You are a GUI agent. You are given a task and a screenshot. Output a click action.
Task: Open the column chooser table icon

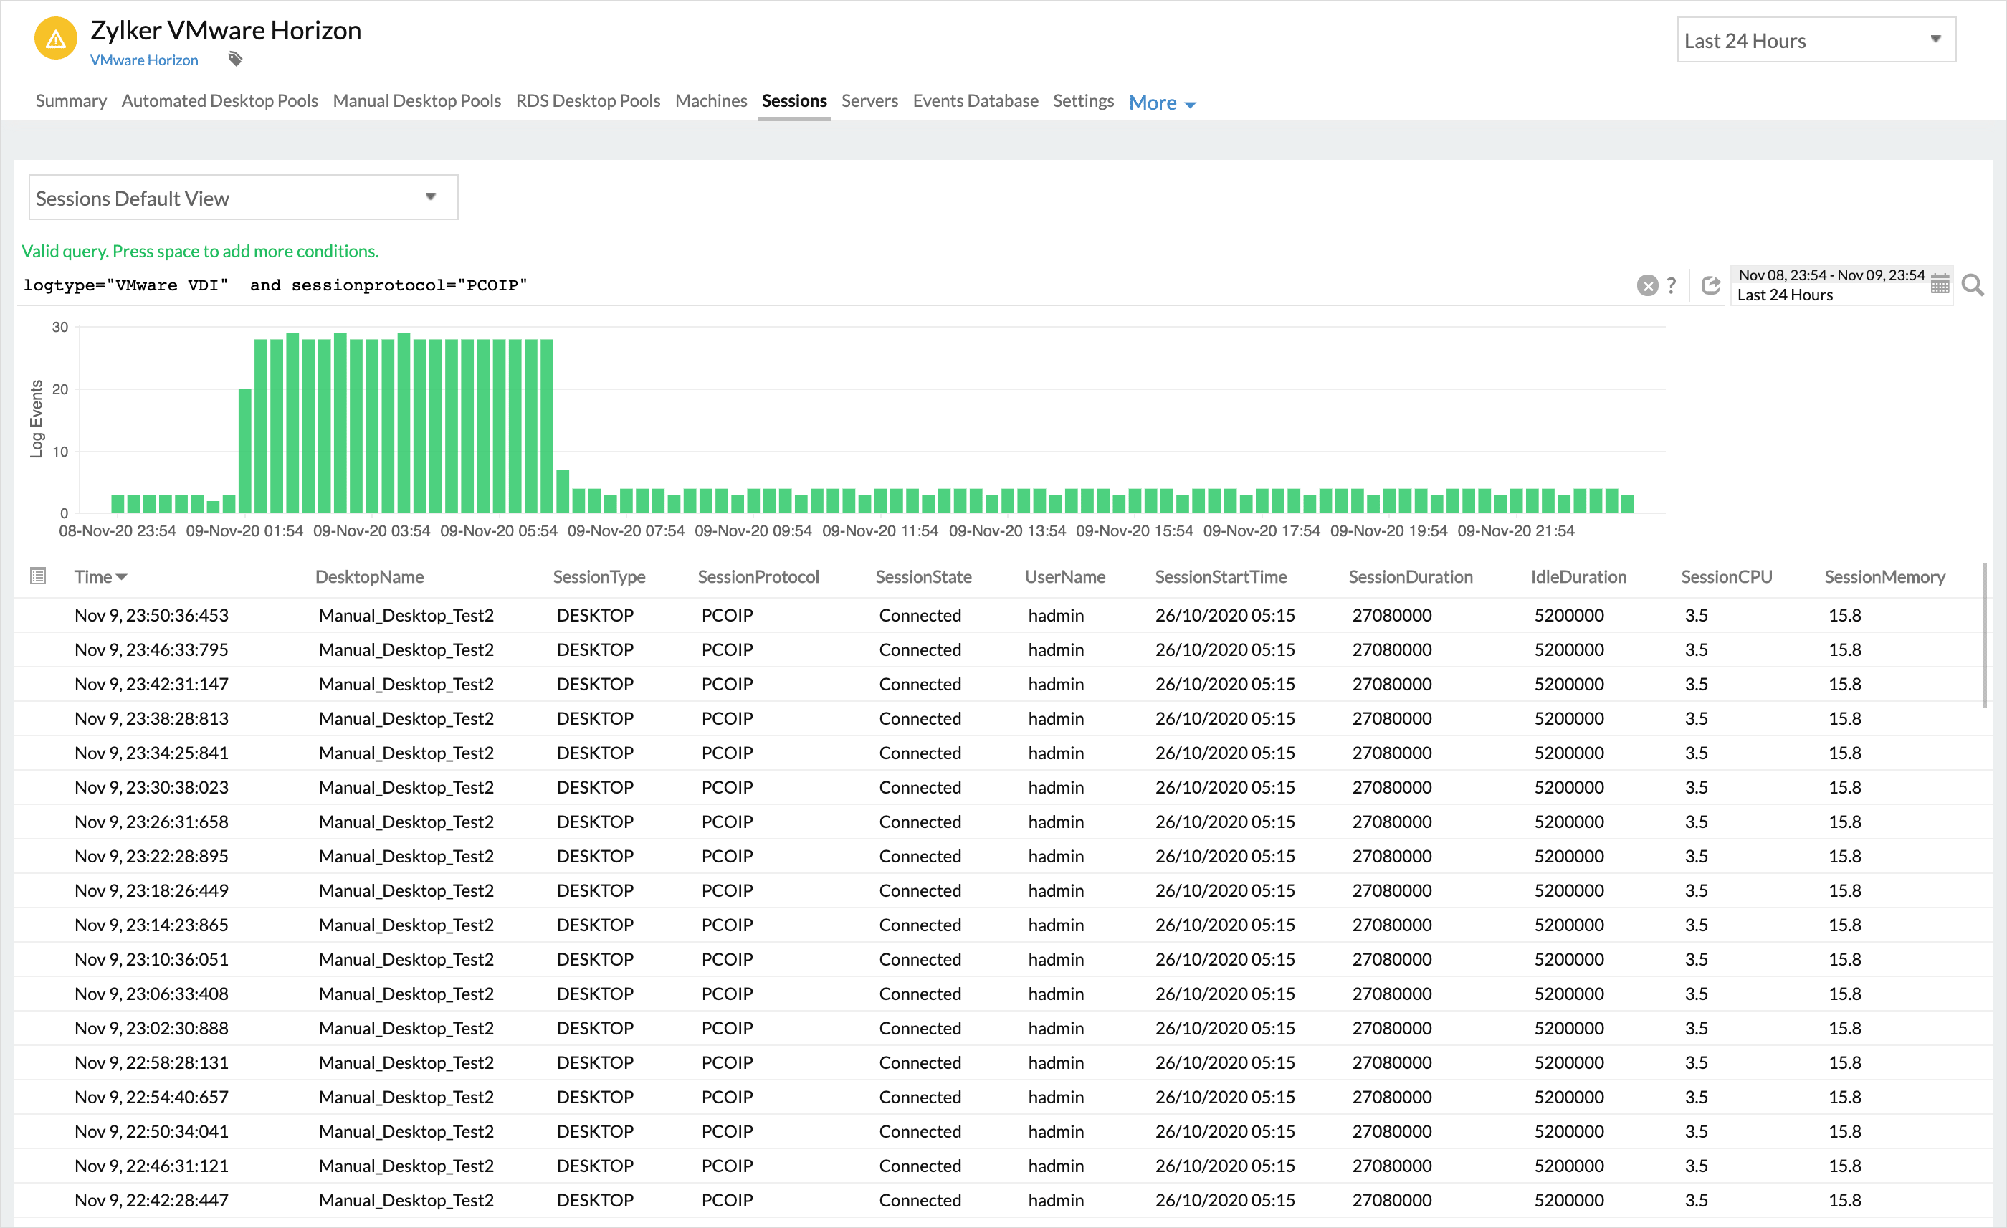click(x=37, y=576)
